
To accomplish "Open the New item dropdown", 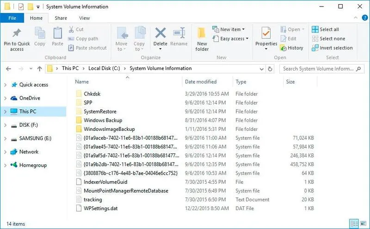I will [x=230, y=29].
